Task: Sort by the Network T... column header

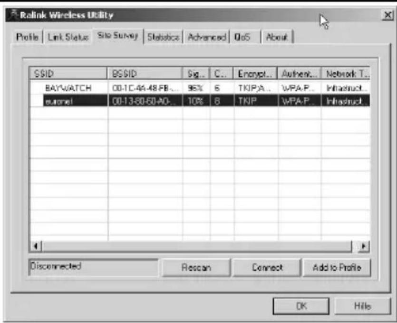Action: coord(346,74)
